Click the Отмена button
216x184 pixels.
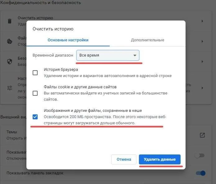pos(124,159)
